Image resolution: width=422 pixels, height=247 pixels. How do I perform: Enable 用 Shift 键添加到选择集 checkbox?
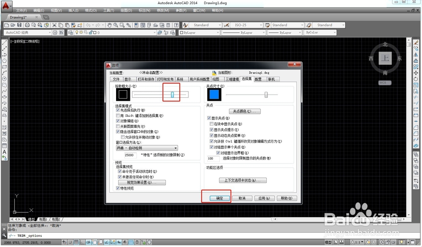[118, 115]
